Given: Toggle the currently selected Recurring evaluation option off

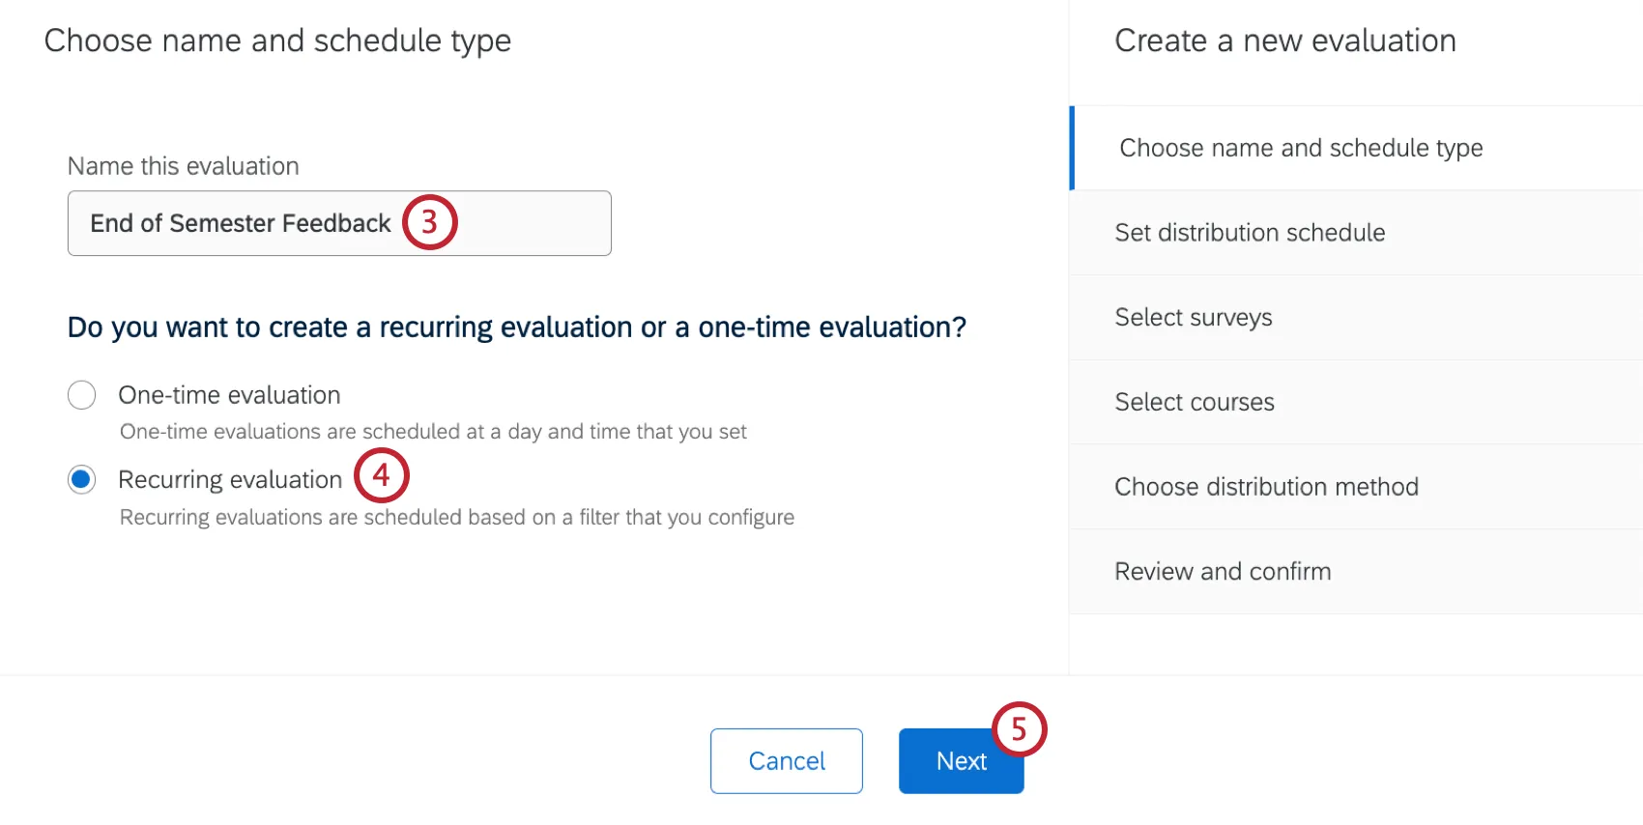Looking at the screenshot, I should tap(82, 479).
